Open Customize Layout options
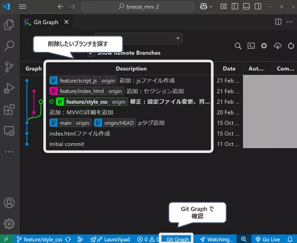This screenshot has height=243, width=297. tap(223, 7)
